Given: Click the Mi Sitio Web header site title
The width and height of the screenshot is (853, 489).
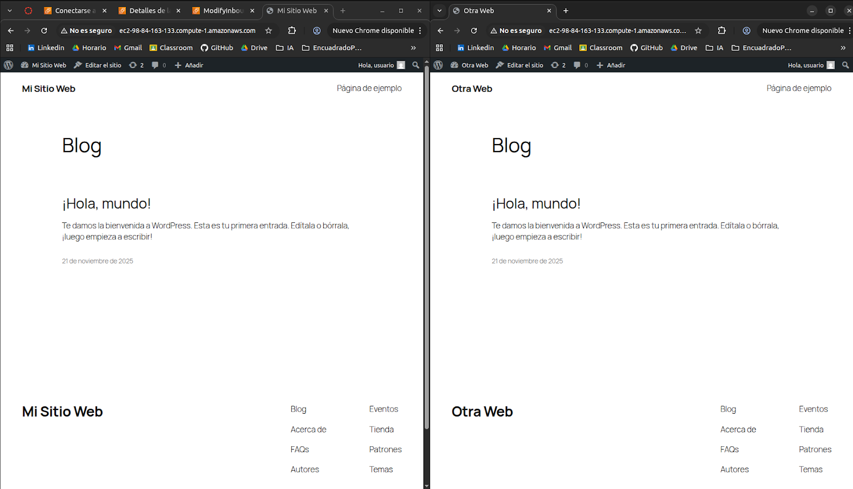Looking at the screenshot, I should point(49,89).
